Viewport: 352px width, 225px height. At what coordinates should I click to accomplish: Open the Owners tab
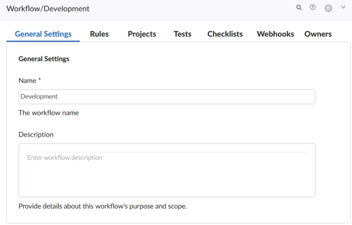tap(318, 34)
